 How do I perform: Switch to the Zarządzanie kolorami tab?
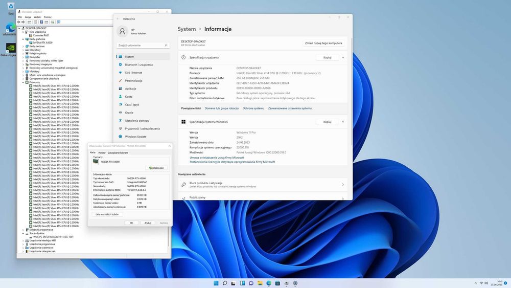coord(118,152)
